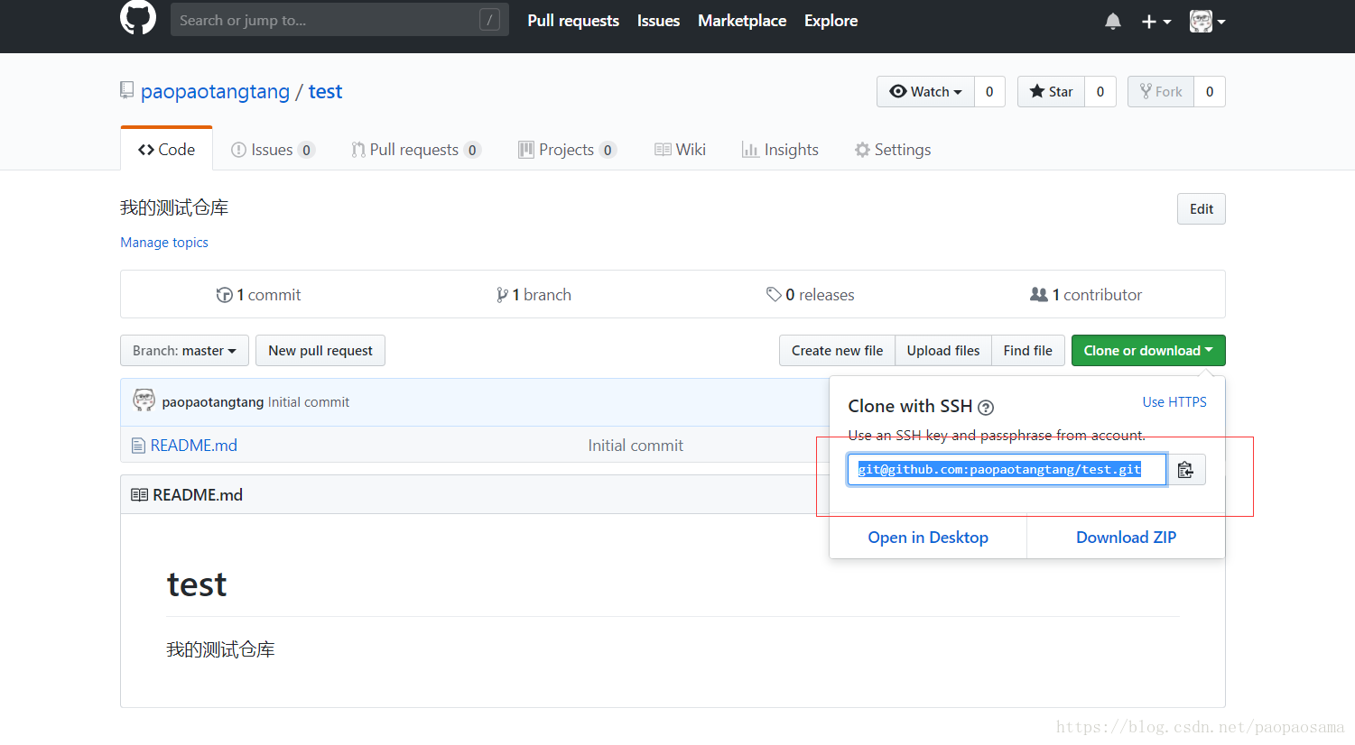Image resolution: width=1355 pixels, height=745 pixels.
Task: Switch to the Projects tab
Action: (567, 150)
